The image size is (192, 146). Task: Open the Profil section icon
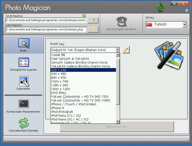coord(24,43)
